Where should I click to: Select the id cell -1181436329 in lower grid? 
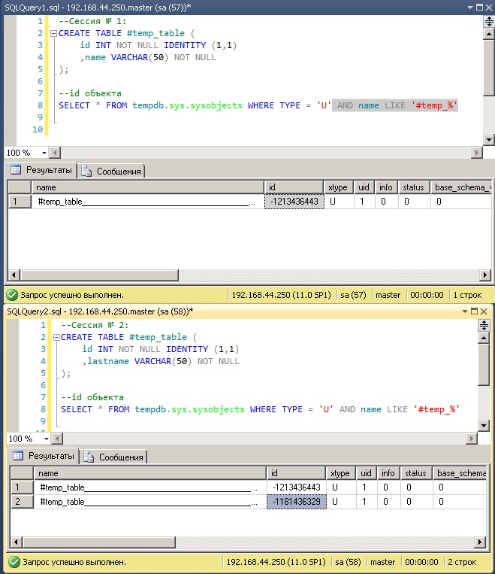(x=296, y=502)
